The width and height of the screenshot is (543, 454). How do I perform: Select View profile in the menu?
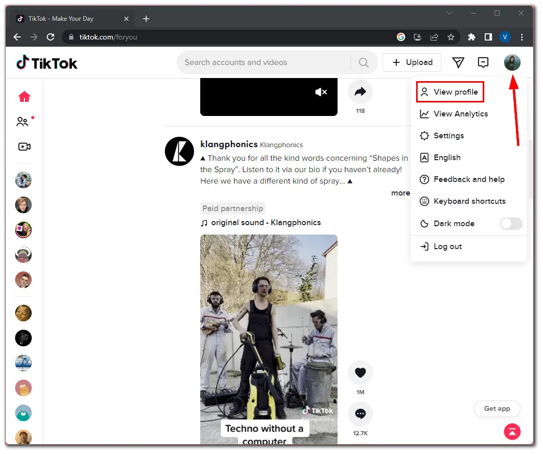(x=450, y=92)
